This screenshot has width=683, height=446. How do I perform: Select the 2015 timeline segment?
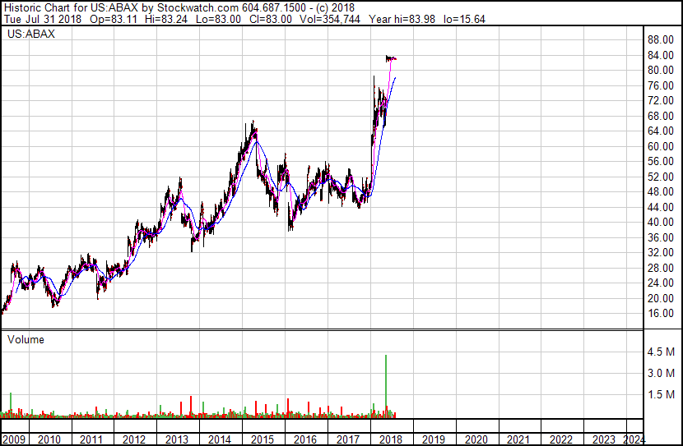point(263,439)
